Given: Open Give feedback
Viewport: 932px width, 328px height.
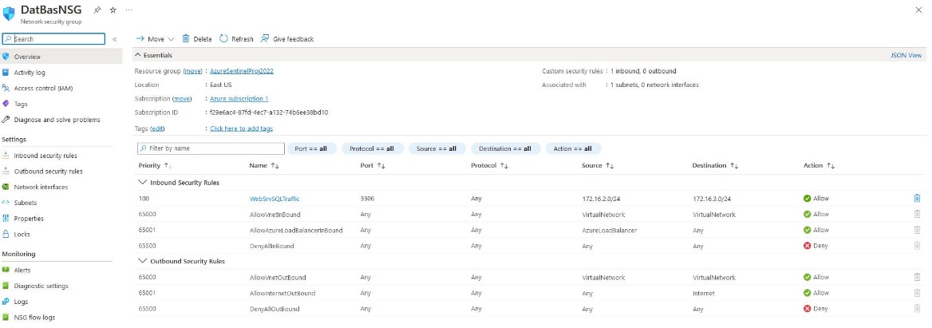Looking at the screenshot, I should (x=287, y=39).
